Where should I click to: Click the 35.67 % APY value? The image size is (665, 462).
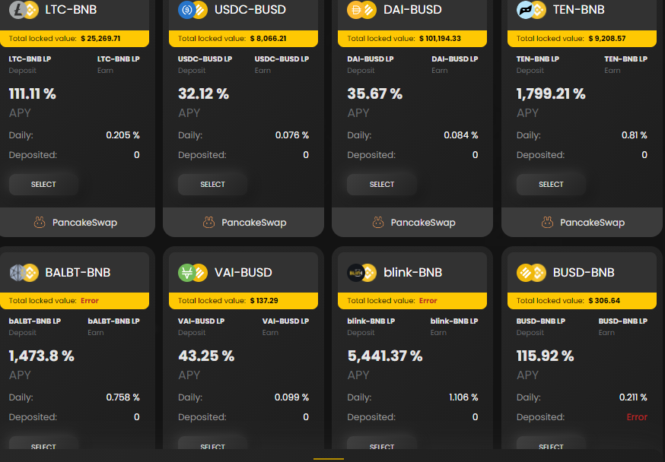point(374,93)
